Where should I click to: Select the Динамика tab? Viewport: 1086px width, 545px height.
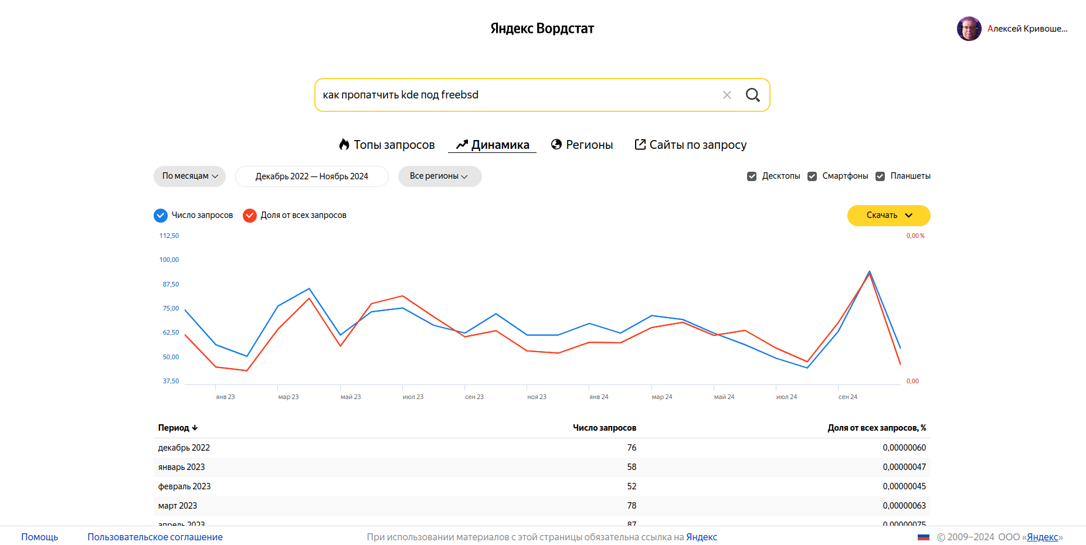click(493, 145)
